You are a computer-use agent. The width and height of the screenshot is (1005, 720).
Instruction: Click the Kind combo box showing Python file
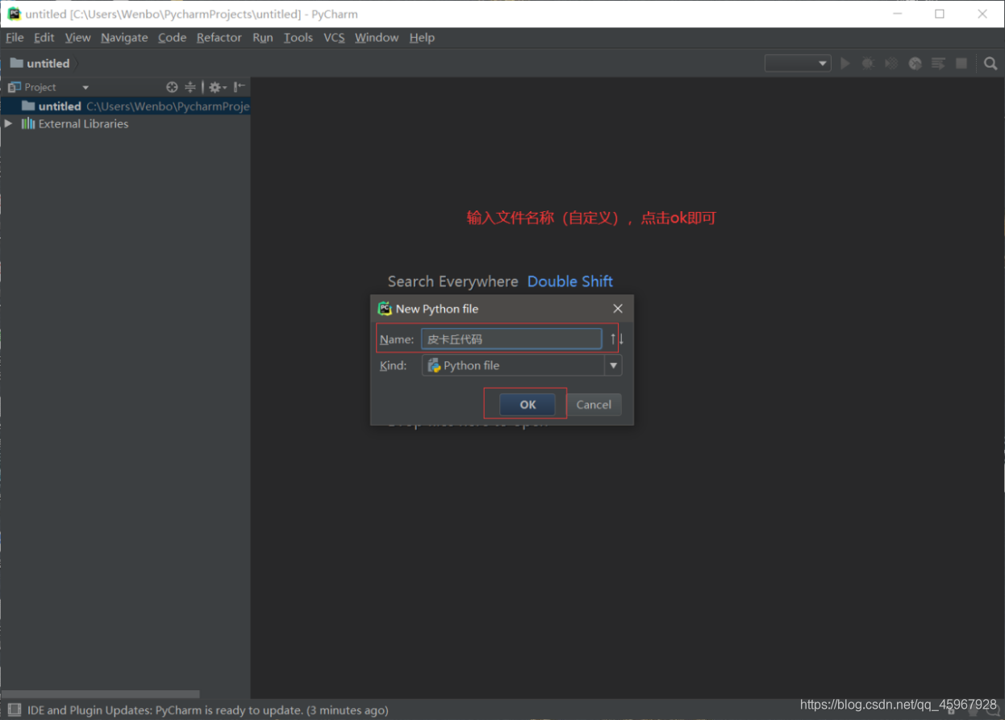click(522, 365)
